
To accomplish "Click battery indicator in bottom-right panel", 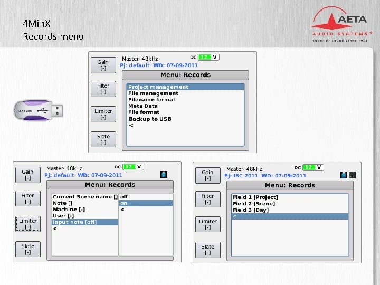I will click(x=313, y=167).
